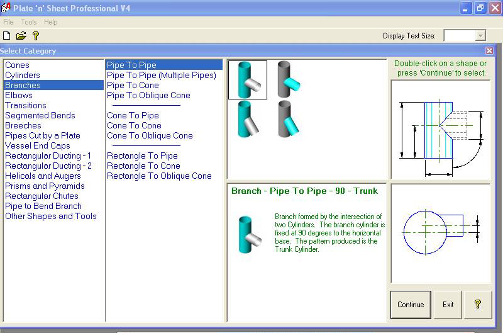503x333 pixels.
Task: Choose the Pipe To Cone subcategory
Action: 164,85
